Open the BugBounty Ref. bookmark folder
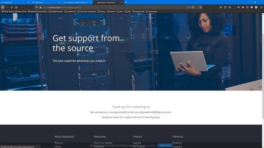The width and height of the screenshot is (264, 148). [56, 12]
